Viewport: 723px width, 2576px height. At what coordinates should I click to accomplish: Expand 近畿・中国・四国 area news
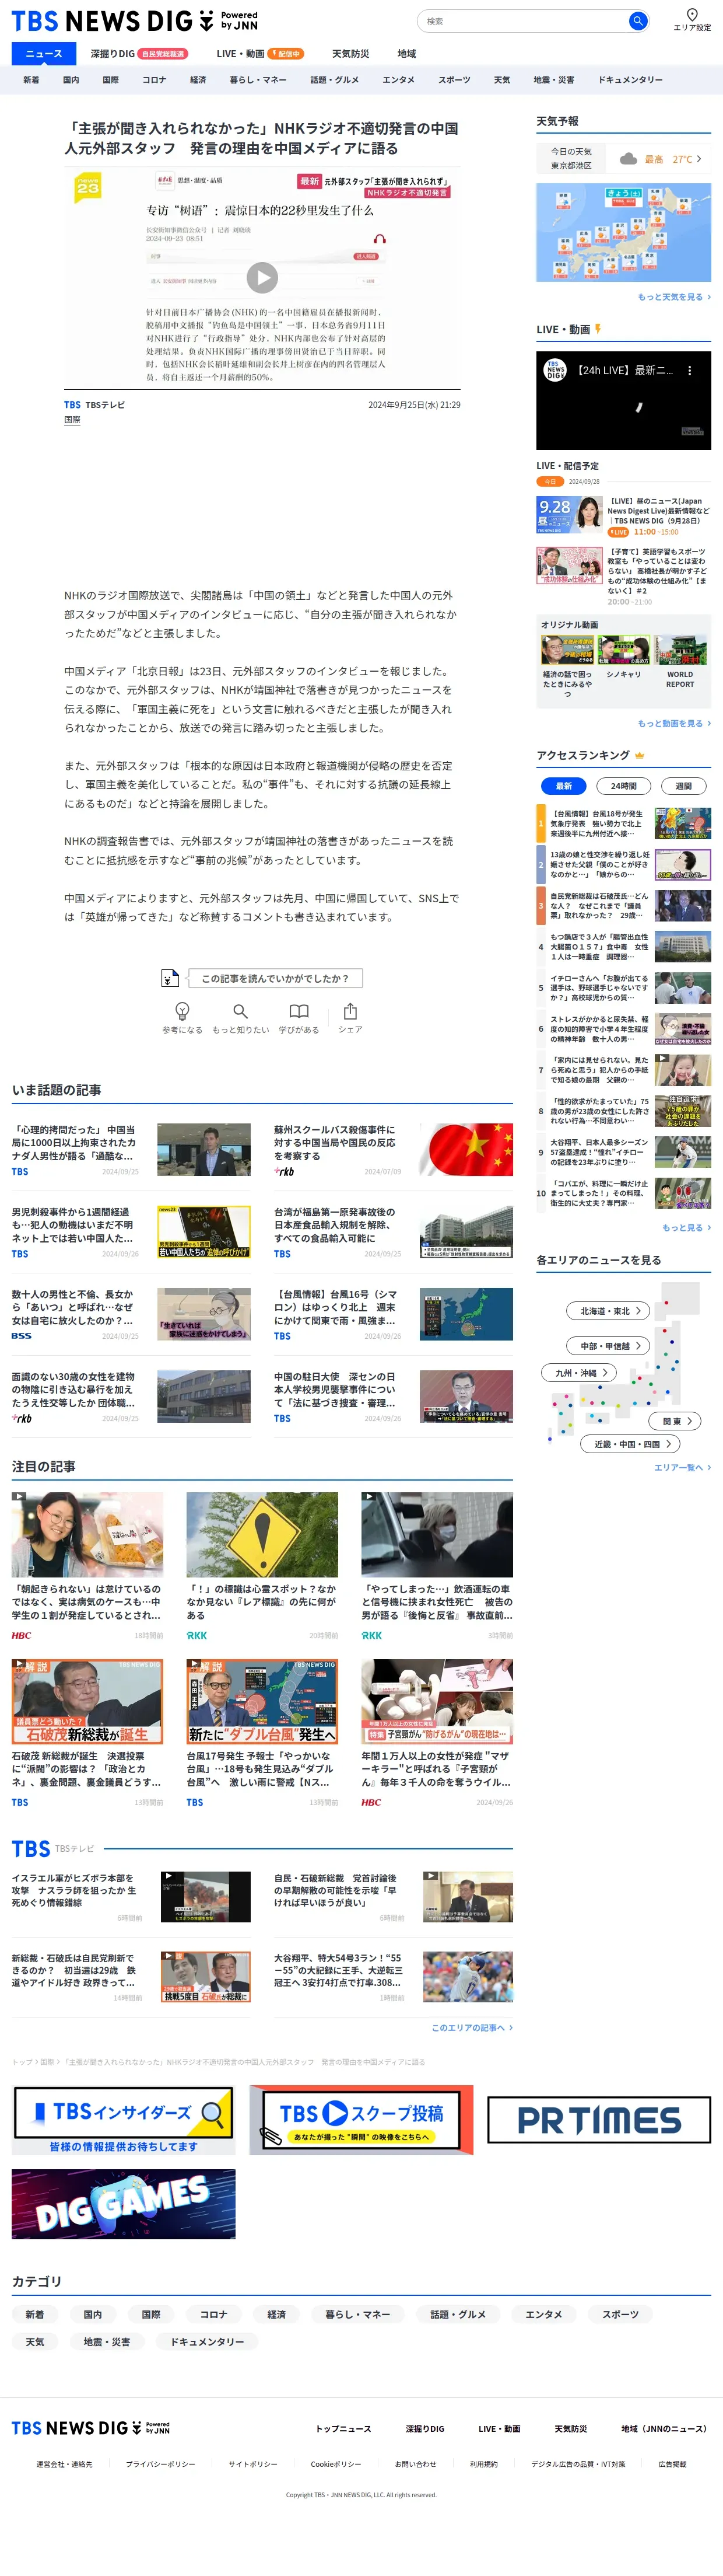[631, 1444]
